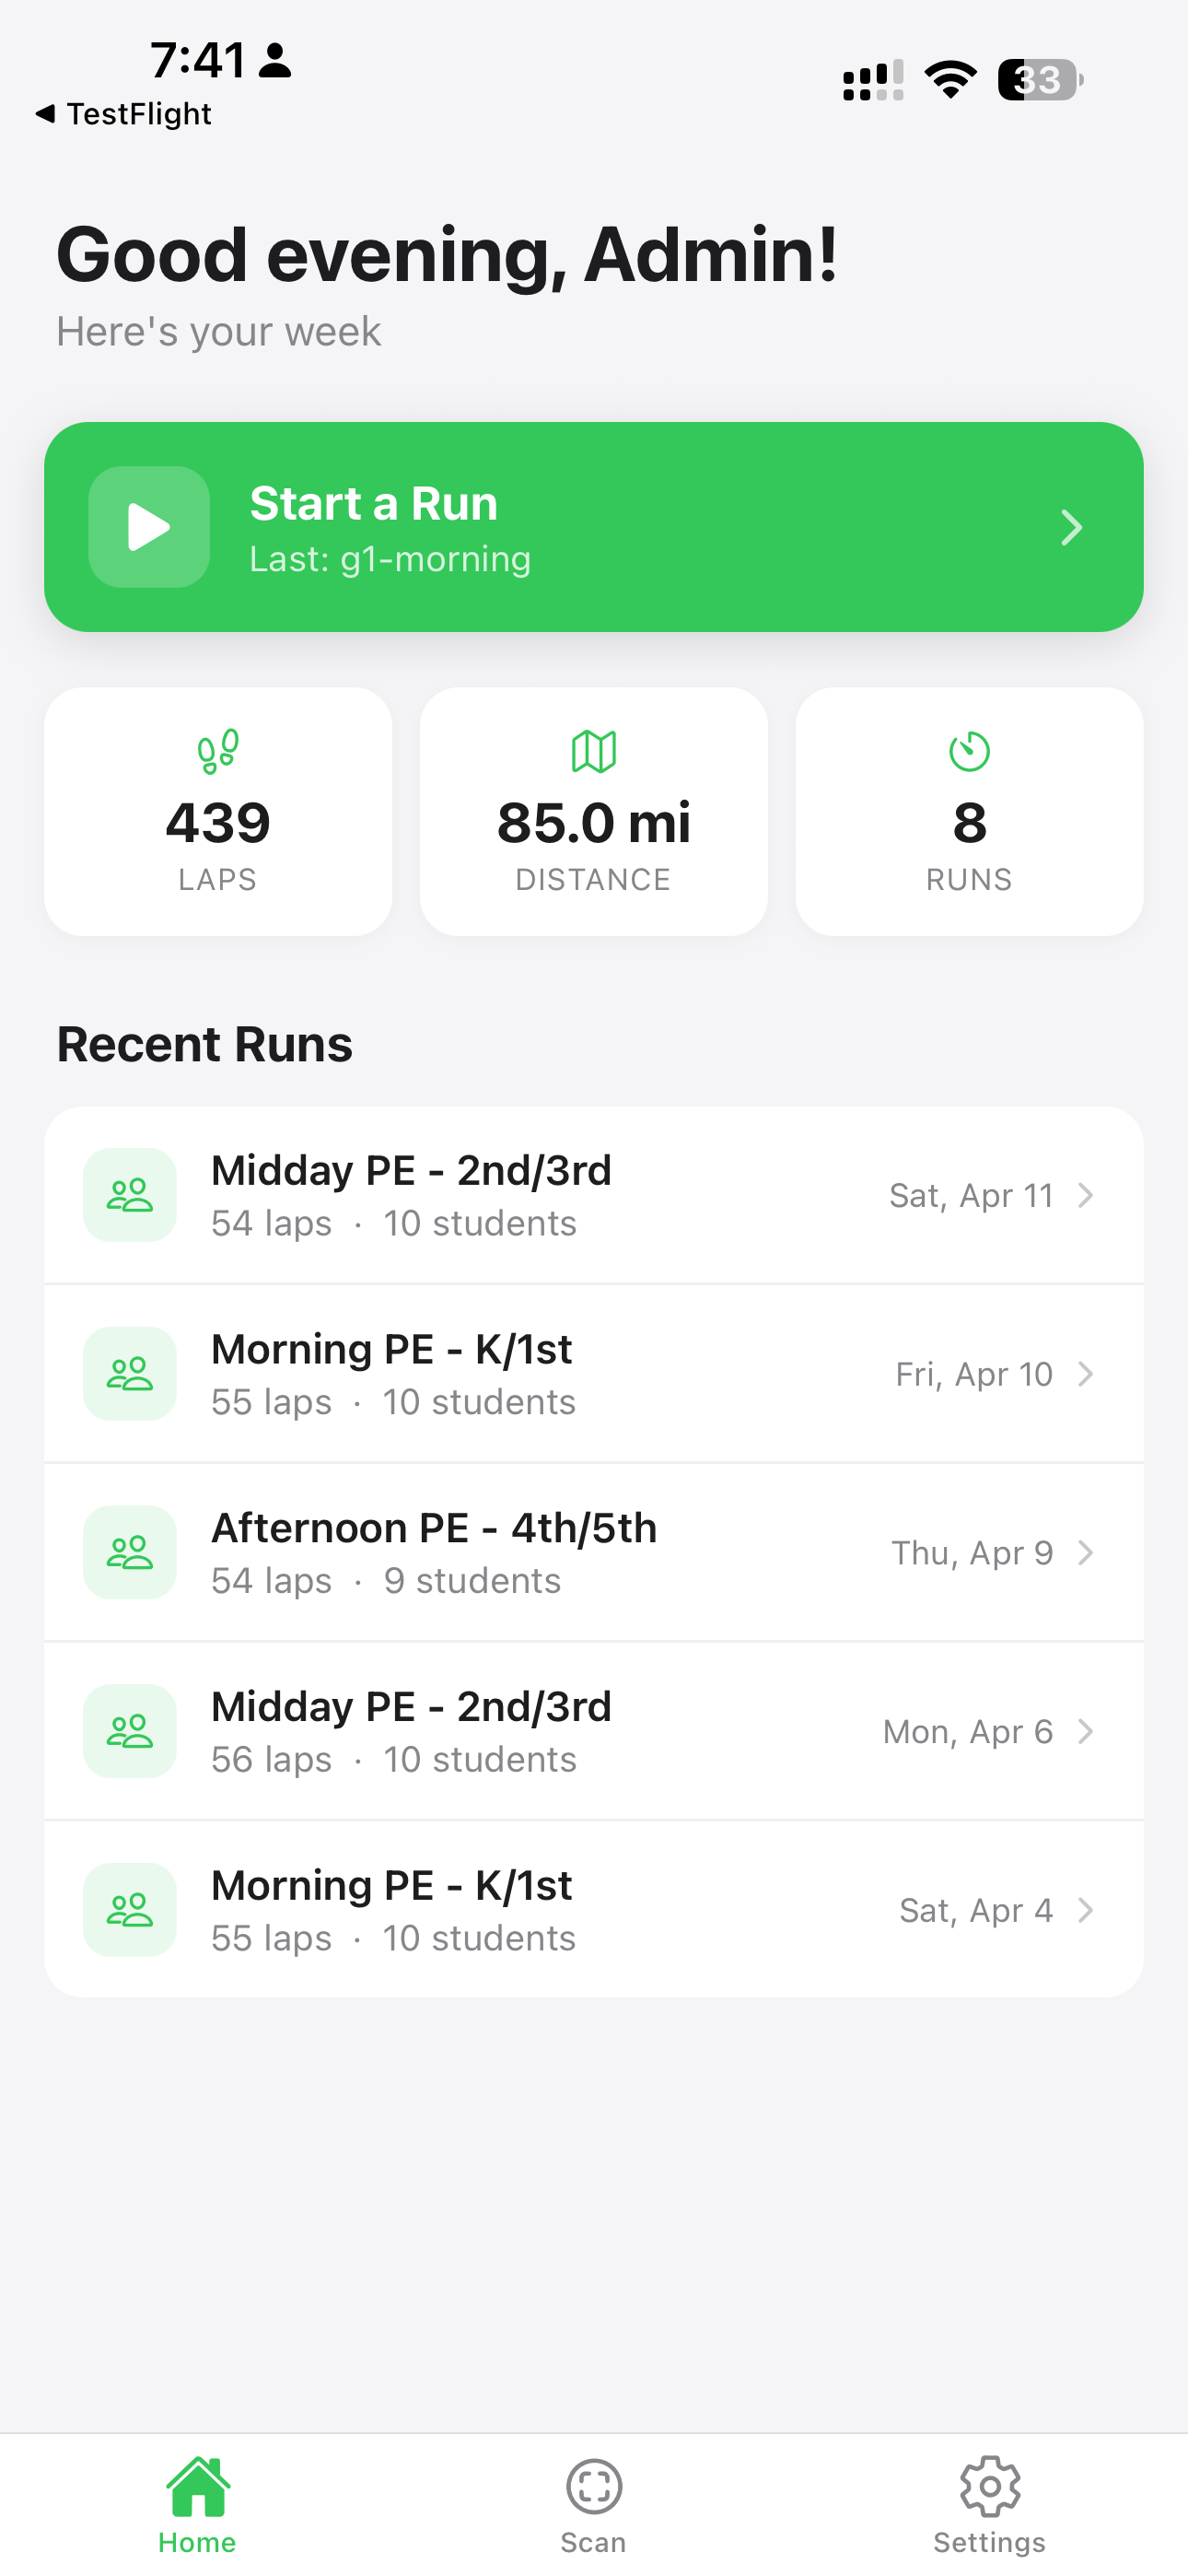Screen dimensions: 1188x2576
Task: Select the 85.0 mi Distance card
Action: [x=593, y=812]
